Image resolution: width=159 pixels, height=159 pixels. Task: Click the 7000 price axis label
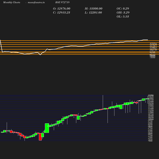tap(150, 141)
